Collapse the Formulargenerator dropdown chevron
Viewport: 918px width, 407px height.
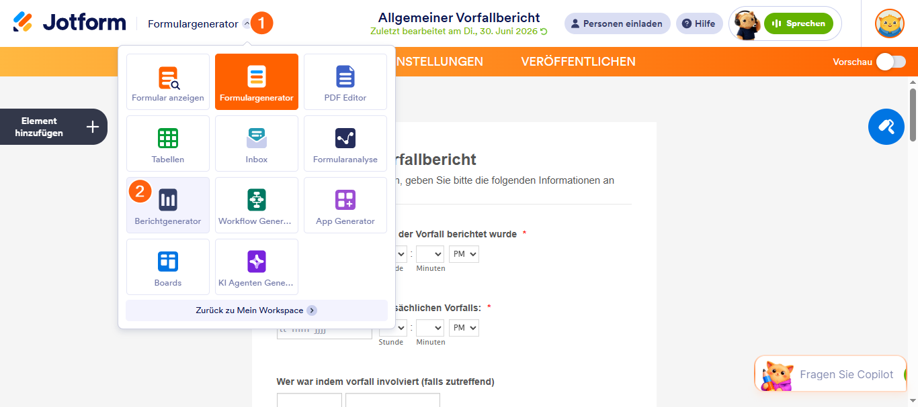click(x=247, y=24)
